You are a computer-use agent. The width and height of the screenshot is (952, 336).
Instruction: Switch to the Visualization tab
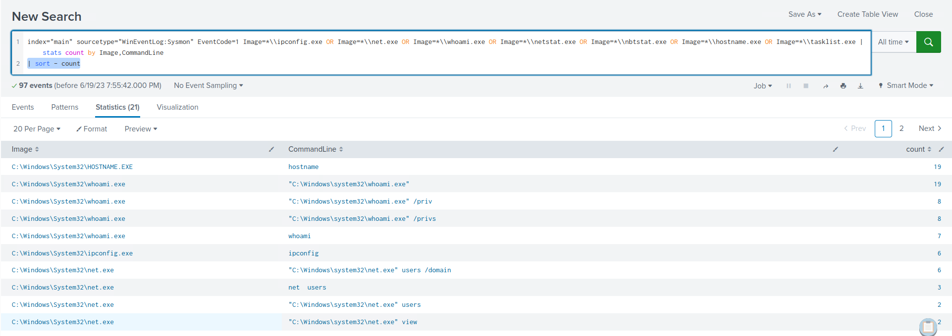pos(177,107)
